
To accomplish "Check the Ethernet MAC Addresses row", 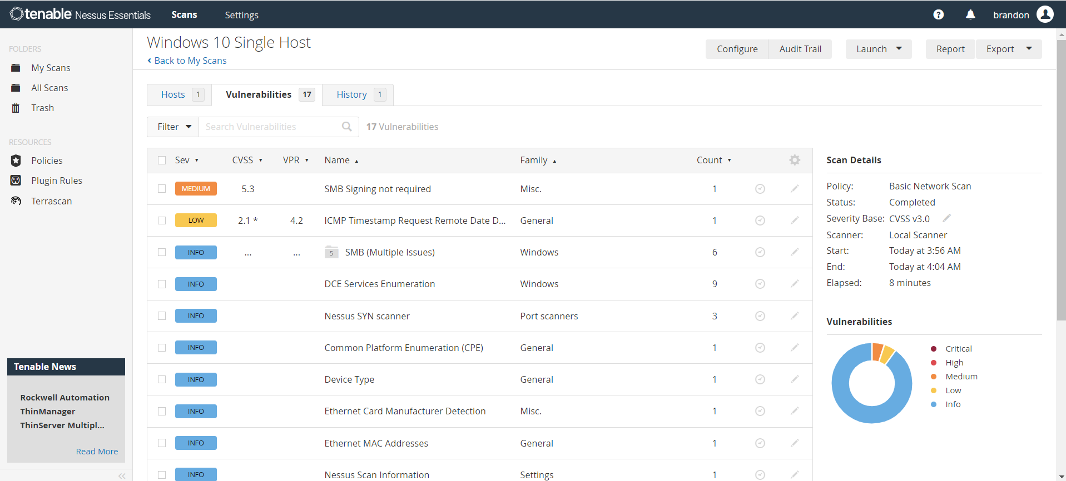I will point(162,443).
